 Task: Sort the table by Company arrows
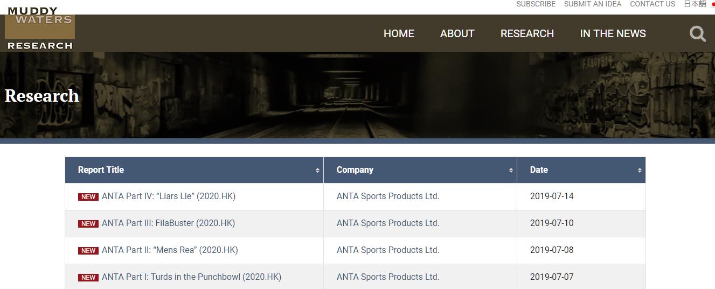[511, 170]
